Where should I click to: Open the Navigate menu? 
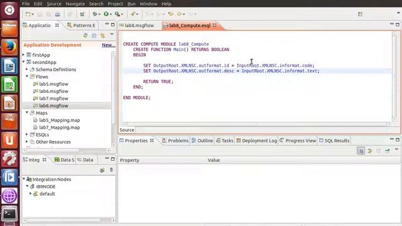pyautogui.click(x=75, y=4)
